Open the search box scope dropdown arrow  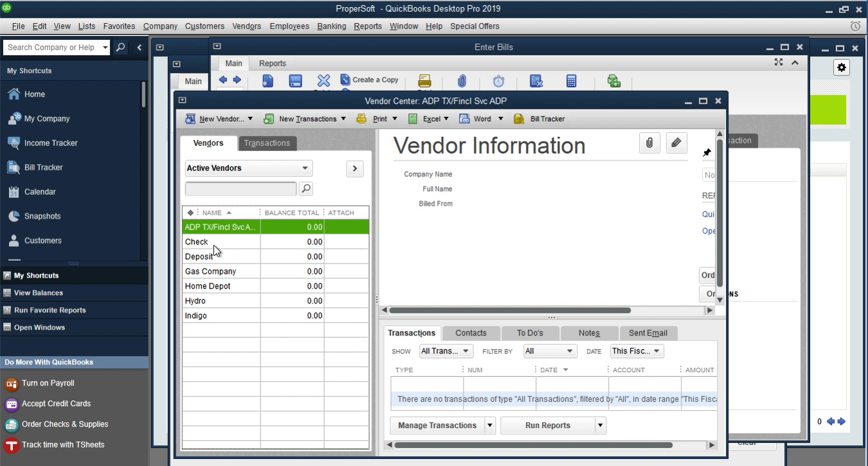(105, 48)
